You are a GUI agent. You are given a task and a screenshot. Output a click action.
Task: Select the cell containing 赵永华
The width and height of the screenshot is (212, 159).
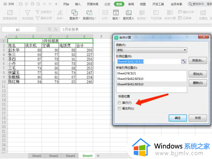click(16, 50)
